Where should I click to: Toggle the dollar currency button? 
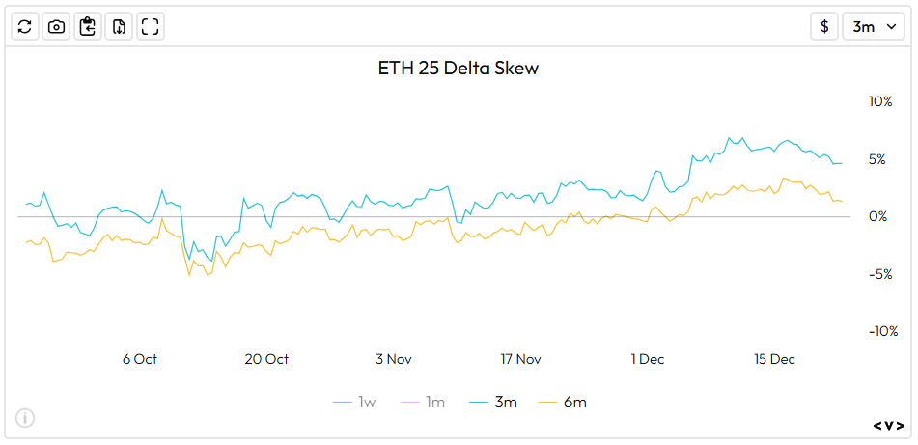(824, 27)
